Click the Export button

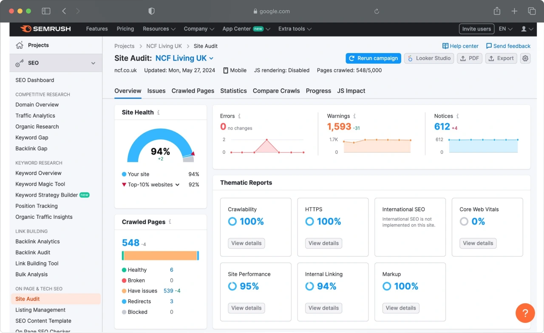501,58
